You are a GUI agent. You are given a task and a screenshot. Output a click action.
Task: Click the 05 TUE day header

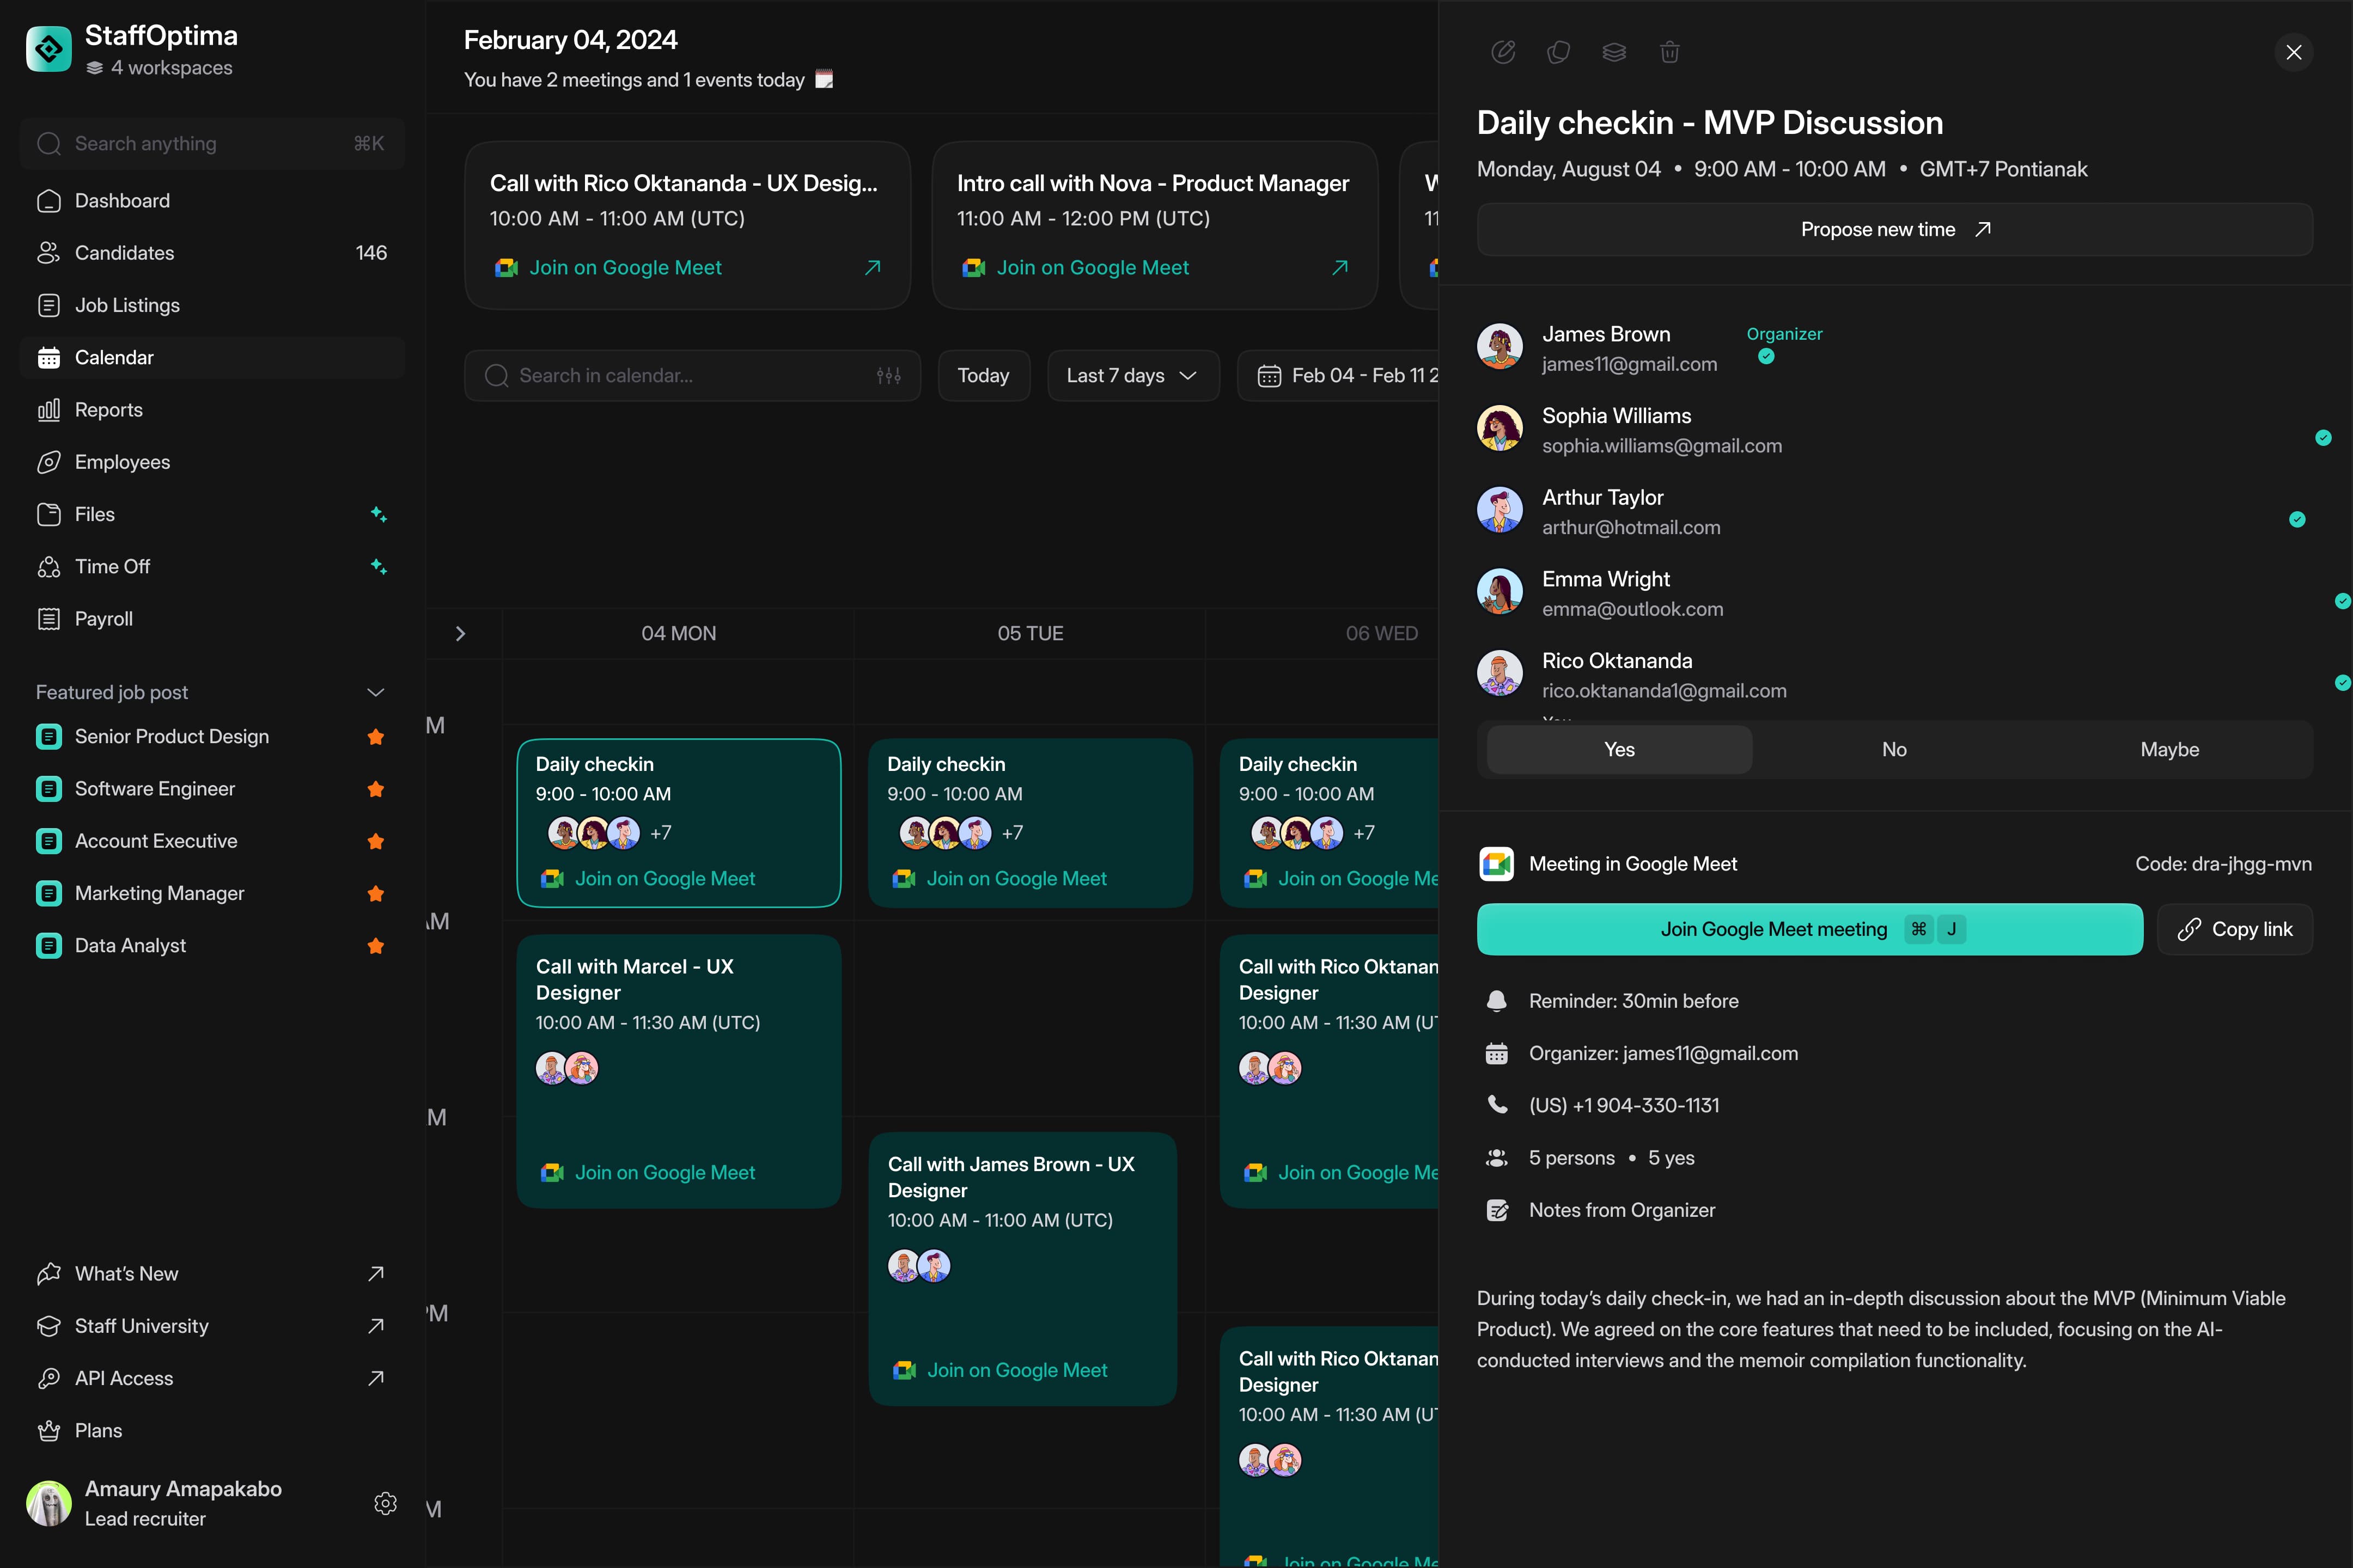point(1031,634)
